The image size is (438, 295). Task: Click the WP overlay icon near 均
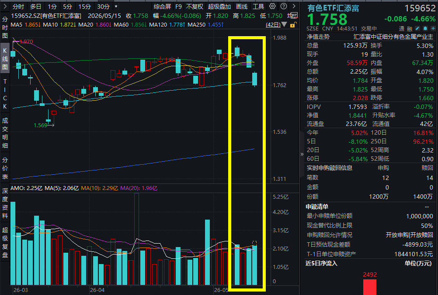[x=294, y=15]
